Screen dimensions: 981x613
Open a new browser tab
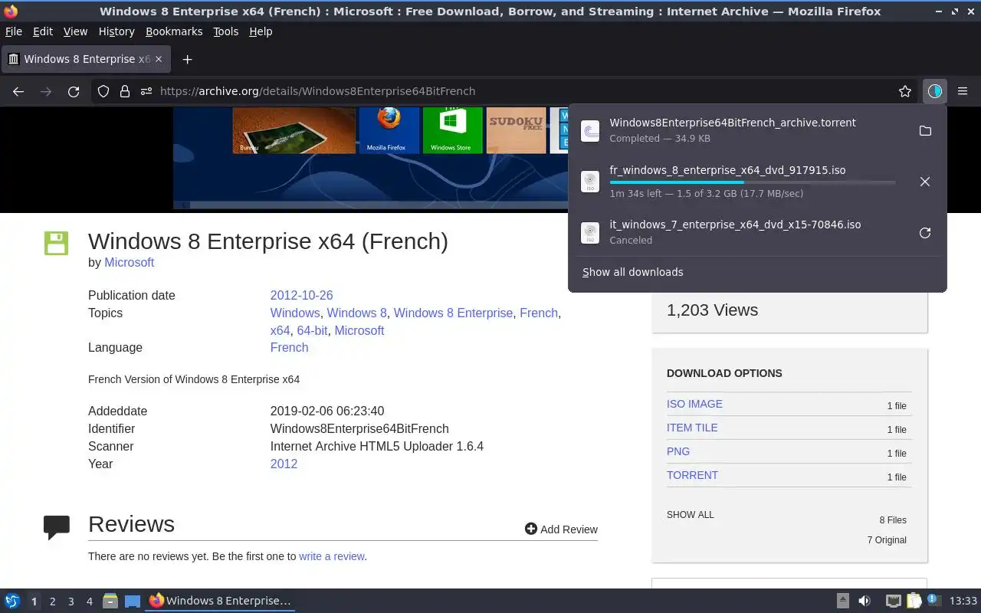[187, 59]
